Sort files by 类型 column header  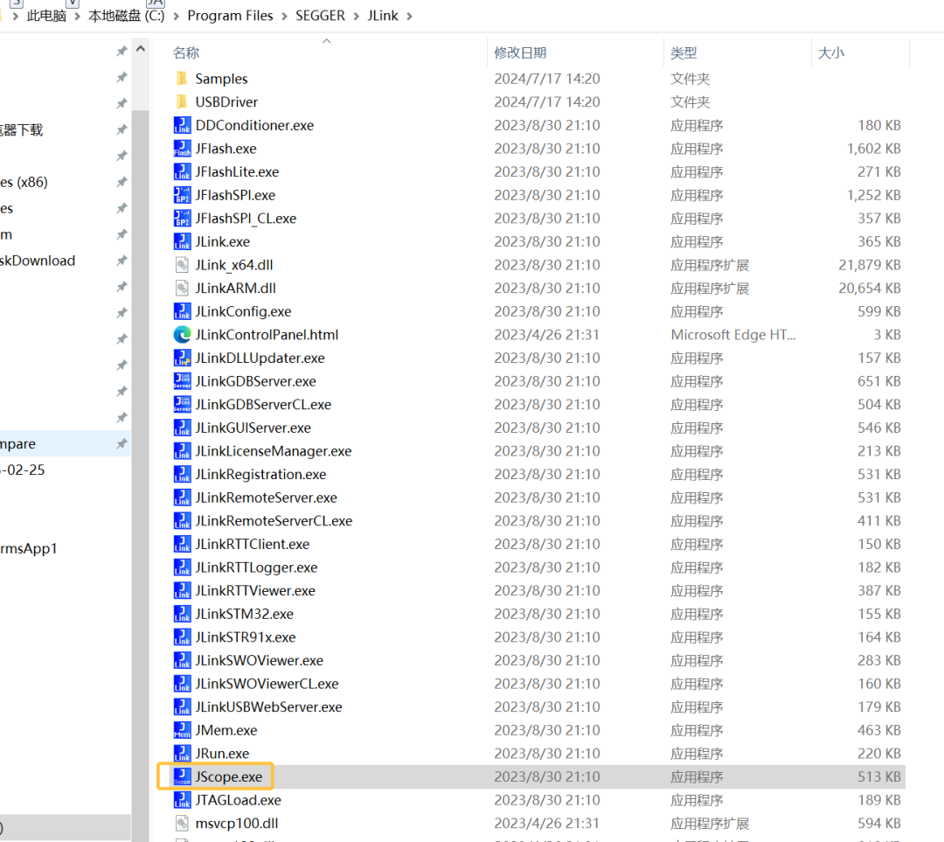pos(684,53)
